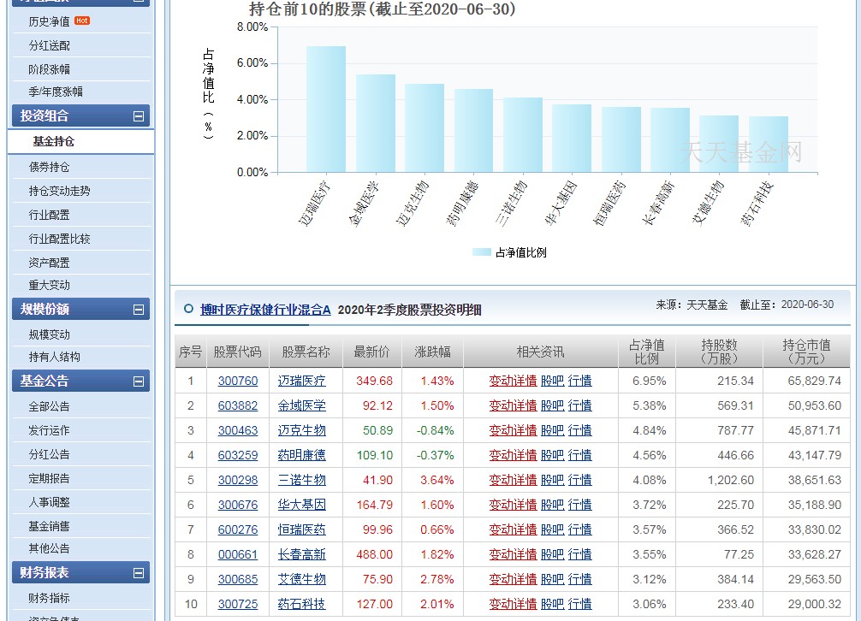Click the Hot icon beside 历史净值

click(84, 19)
